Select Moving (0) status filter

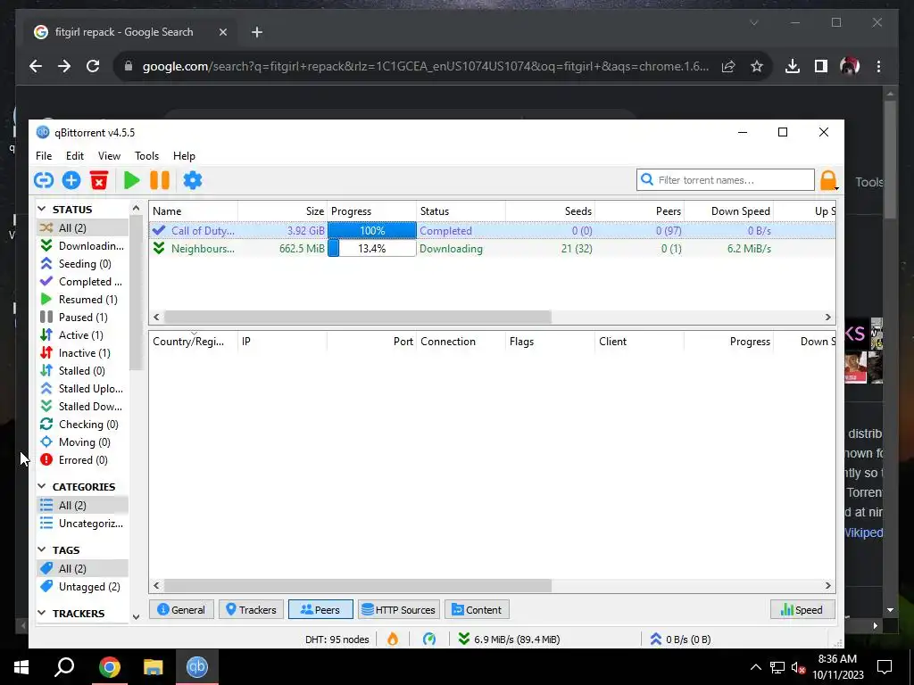(x=82, y=442)
